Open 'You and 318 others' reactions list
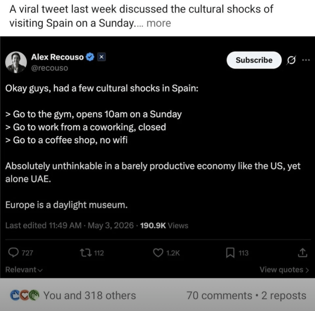The width and height of the screenshot is (315, 311). point(90,296)
